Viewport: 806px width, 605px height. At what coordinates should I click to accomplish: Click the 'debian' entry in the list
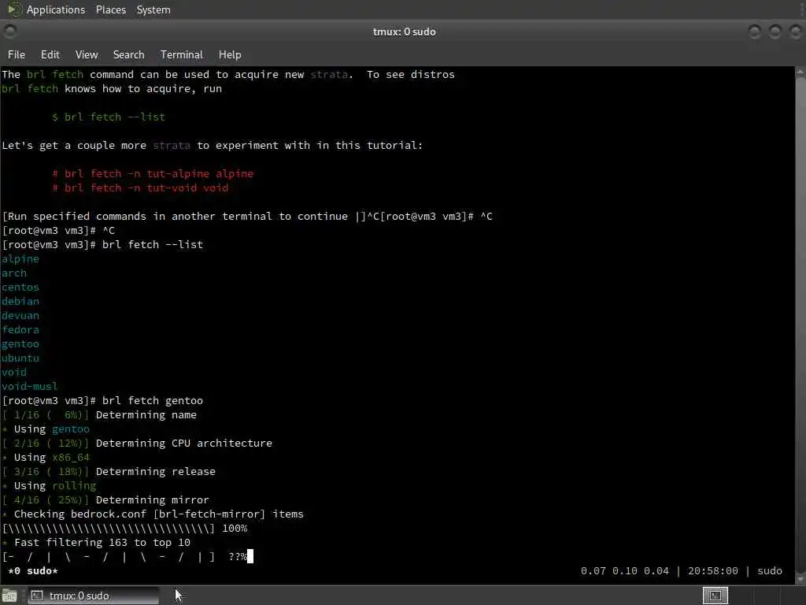coord(20,302)
